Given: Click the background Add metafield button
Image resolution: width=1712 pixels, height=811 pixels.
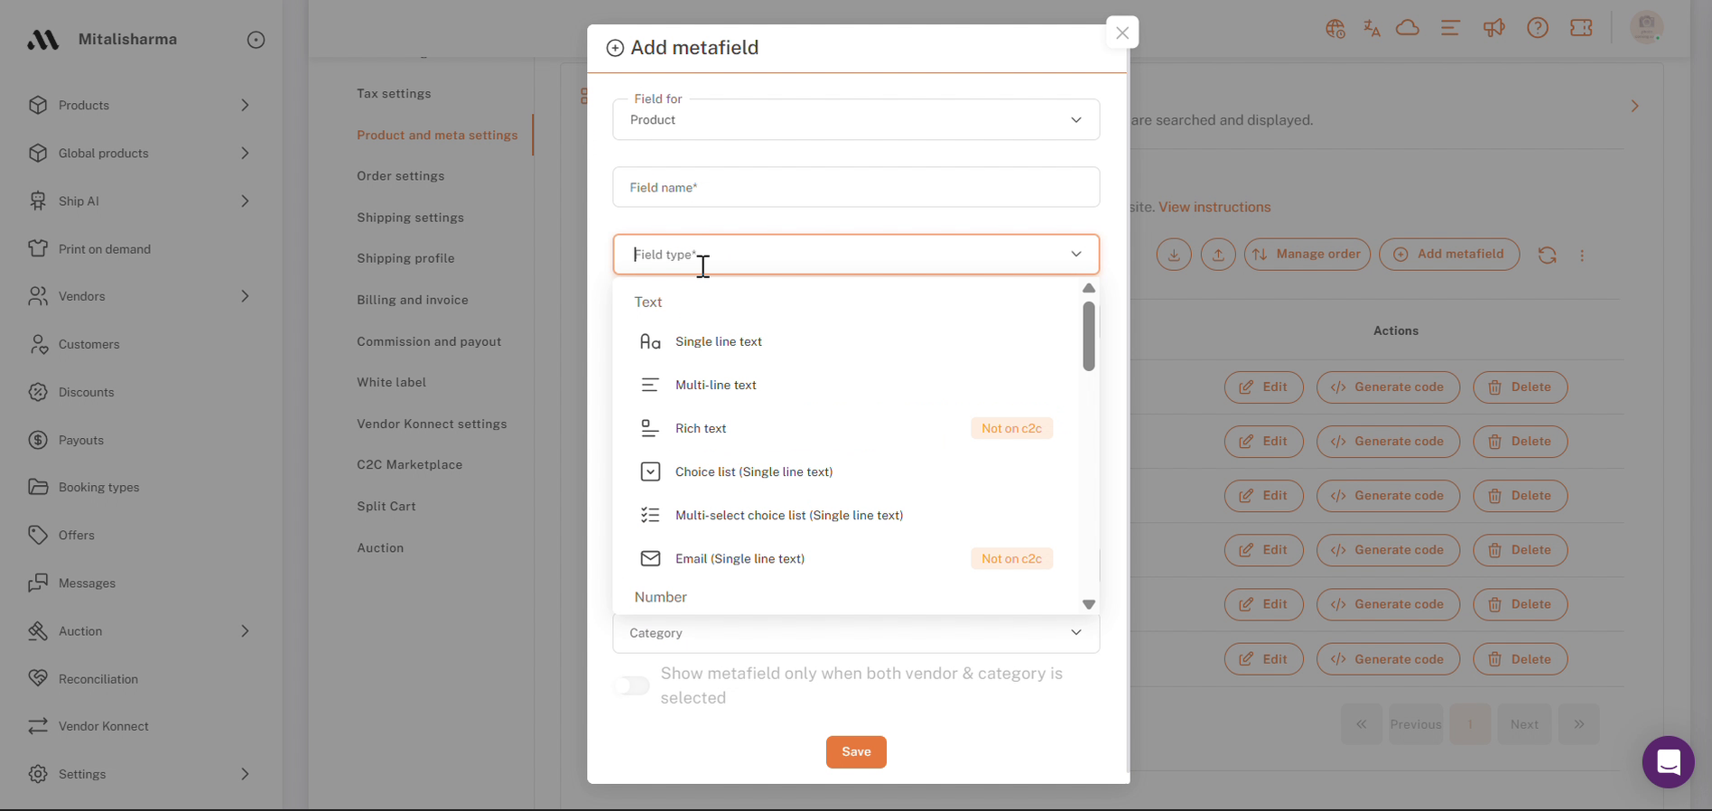Looking at the screenshot, I should (x=1449, y=255).
